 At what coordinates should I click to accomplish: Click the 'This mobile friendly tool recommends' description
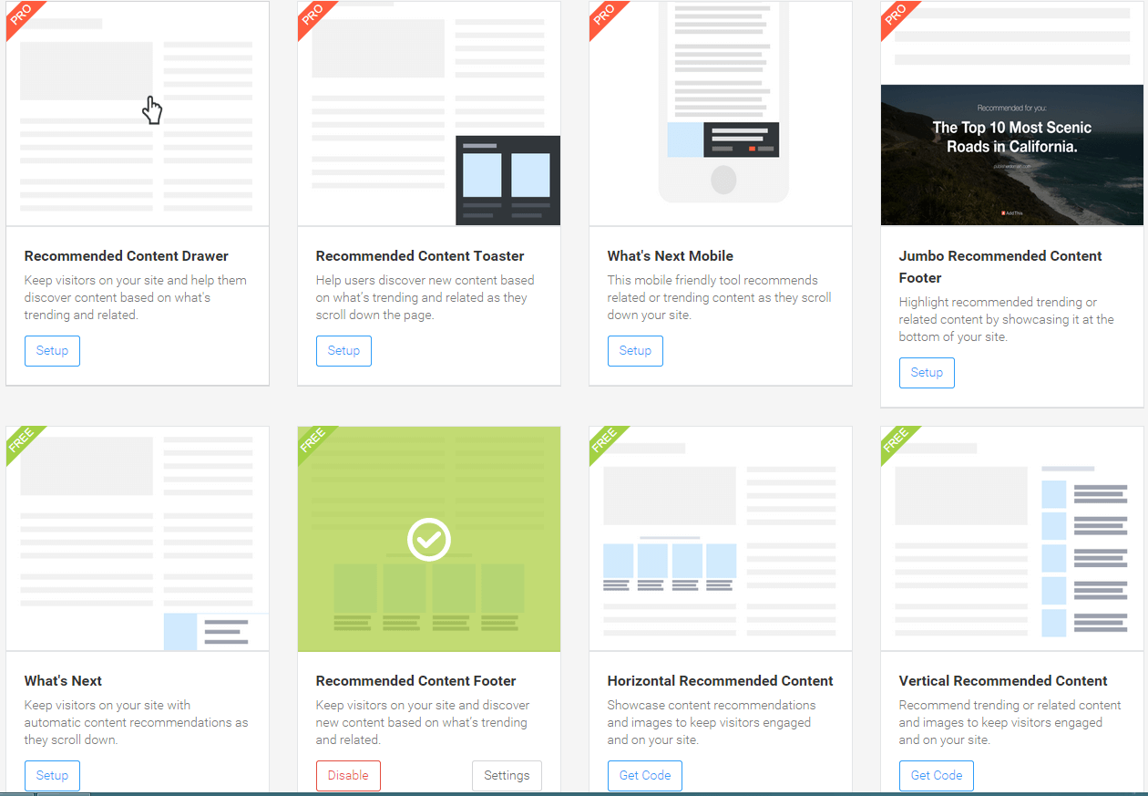(x=720, y=297)
